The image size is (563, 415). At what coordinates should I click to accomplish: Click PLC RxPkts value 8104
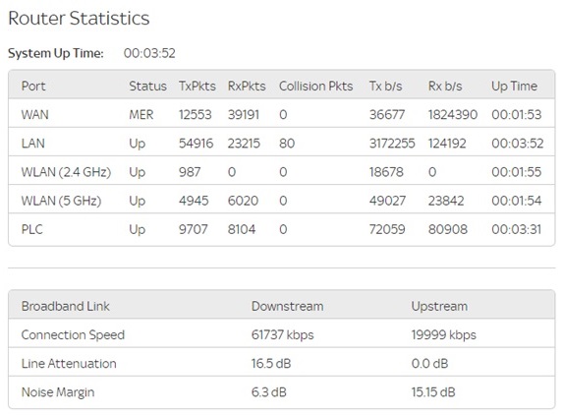pyautogui.click(x=242, y=229)
